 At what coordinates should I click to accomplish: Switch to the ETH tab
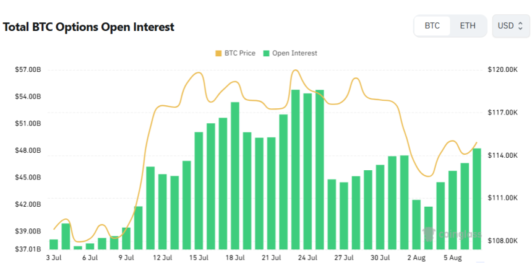click(x=468, y=26)
